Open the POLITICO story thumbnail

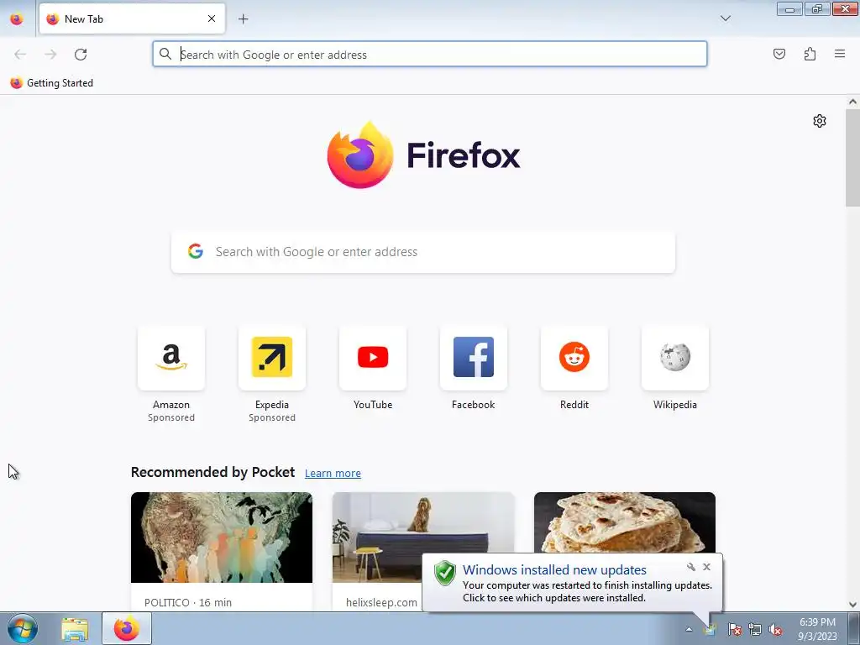[222, 537]
